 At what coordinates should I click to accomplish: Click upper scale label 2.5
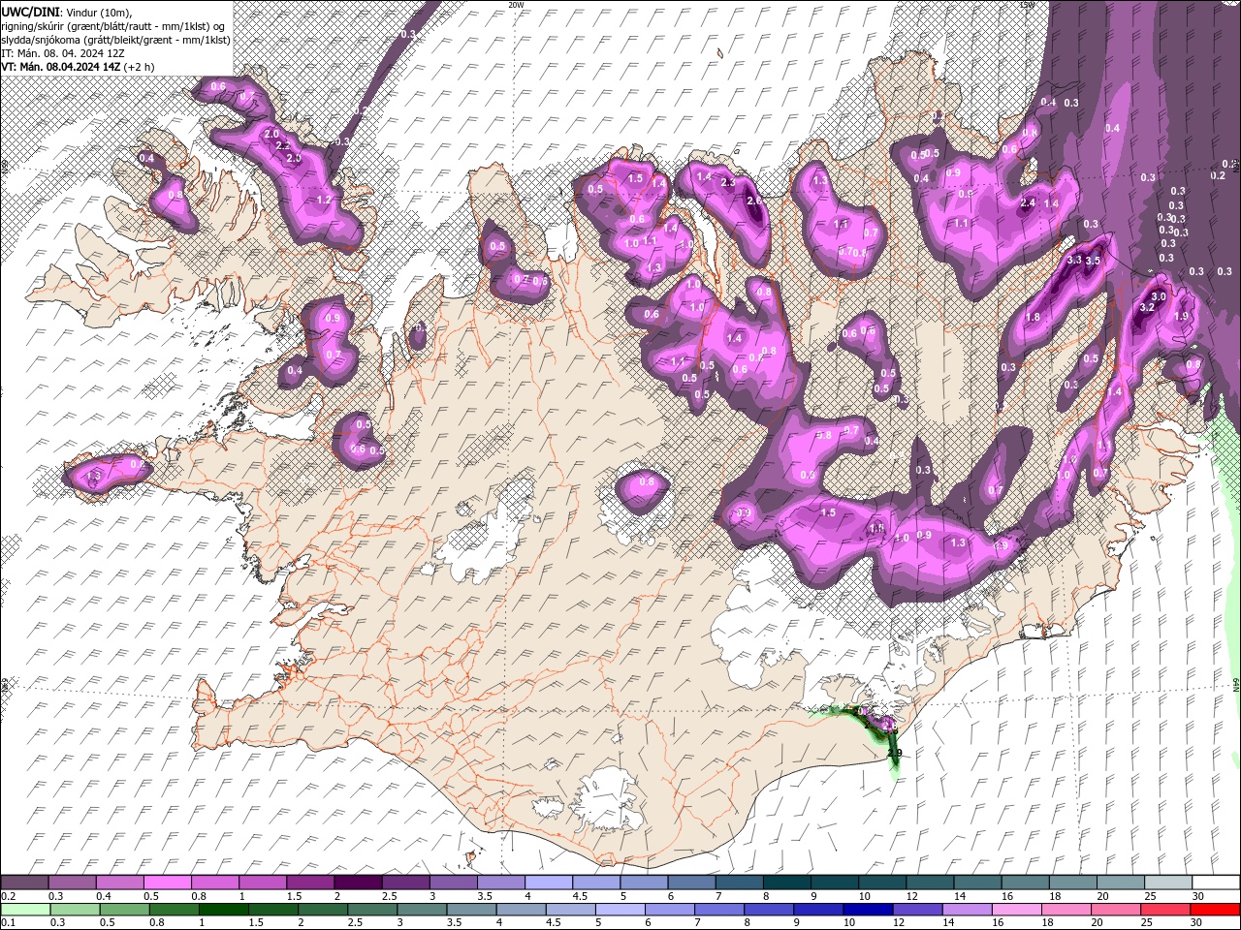pyautogui.click(x=390, y=896)
